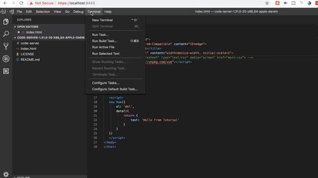This screenshot has height=178, width=318.
Task: Click the EXPLORER panel title
Action: tap(24, 20)
